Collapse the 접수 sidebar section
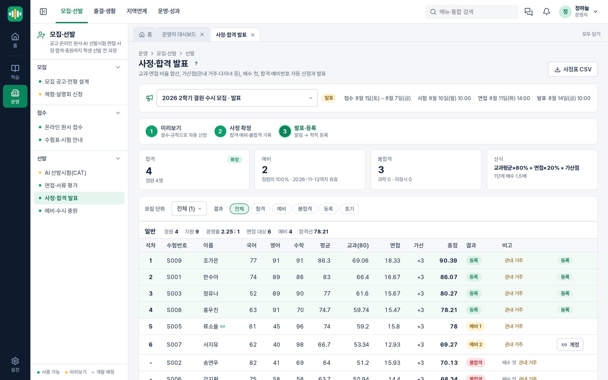608x380 pixels. point(118,113)
